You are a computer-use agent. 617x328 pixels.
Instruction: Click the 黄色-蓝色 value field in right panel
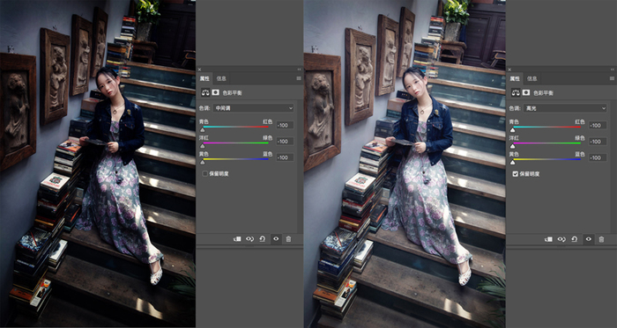coord(598,157)
